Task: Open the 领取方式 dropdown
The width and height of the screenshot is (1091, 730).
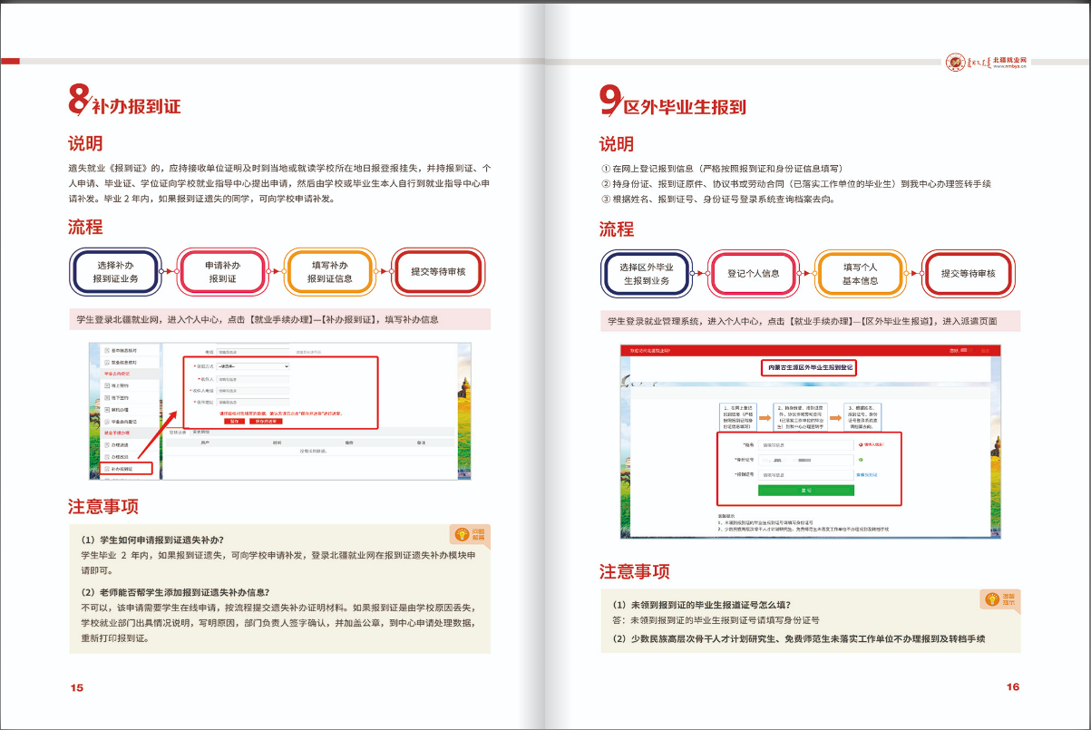Action: 253,365
